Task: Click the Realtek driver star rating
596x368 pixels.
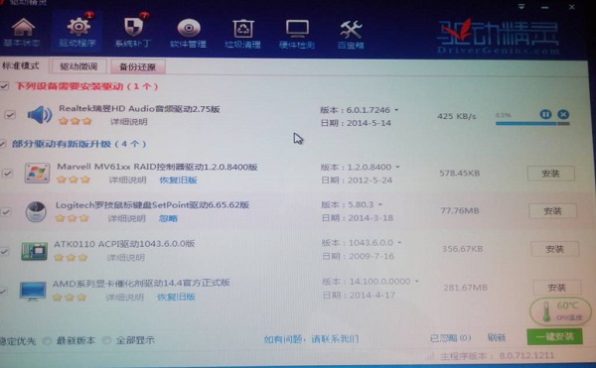Action: (x=75, y=121)
